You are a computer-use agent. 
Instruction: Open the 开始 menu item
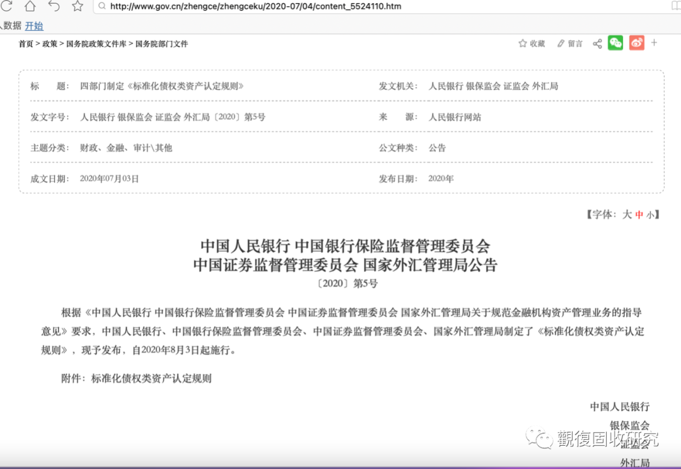click(x=34, y=26)
